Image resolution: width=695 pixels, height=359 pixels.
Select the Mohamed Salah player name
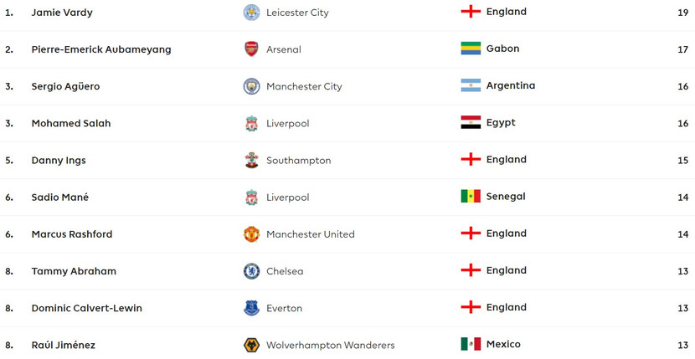point(71,123)
